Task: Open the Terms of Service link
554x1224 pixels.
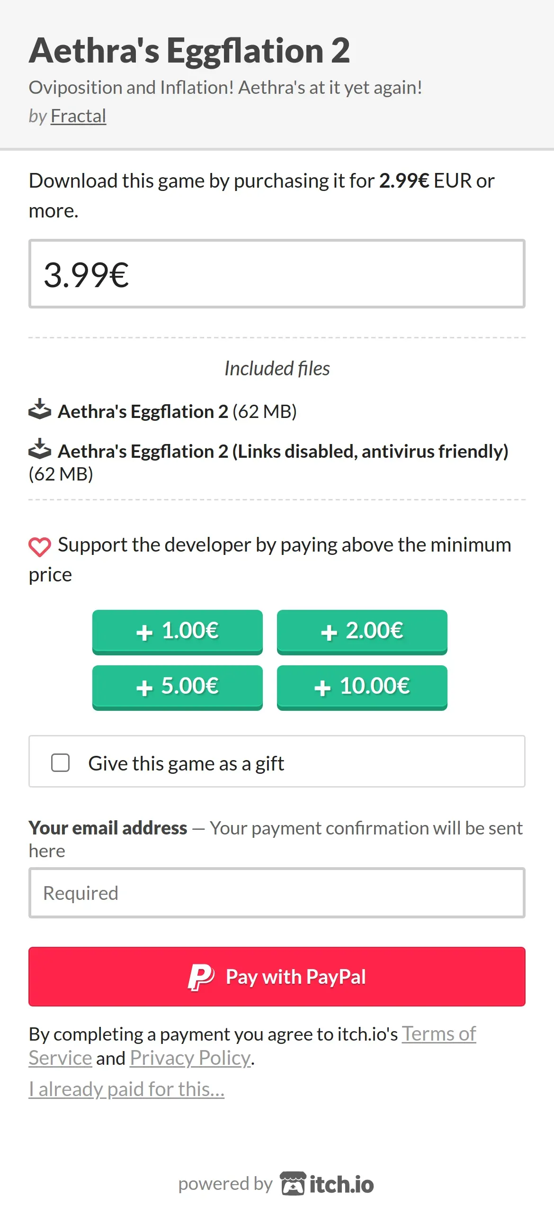Action: point(438,1034)
